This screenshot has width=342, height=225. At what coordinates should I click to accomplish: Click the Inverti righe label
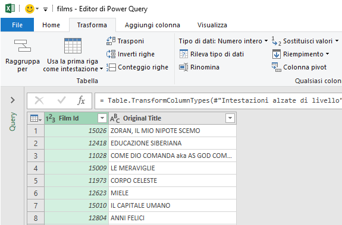pyautogui.click(x=136, y=54)
